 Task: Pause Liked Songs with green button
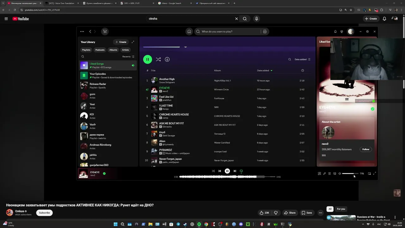coord(147,59)
